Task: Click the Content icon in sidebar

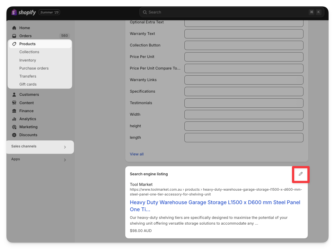Action: (14, 103)
